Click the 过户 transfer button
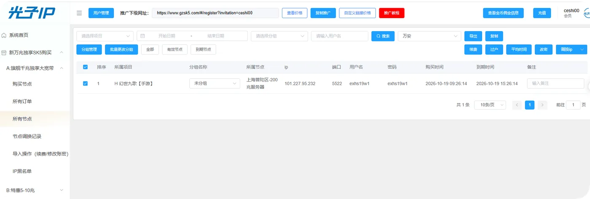 tap(494, 49)
